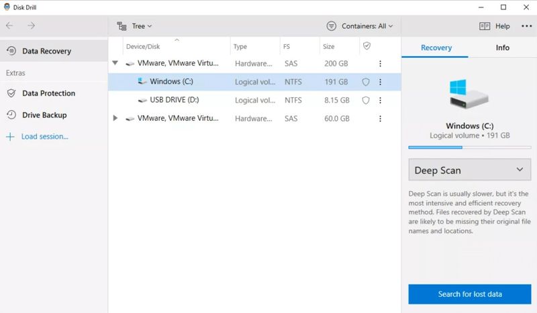
Task: Click the forward navigation arrow
Action: (31, 26)
